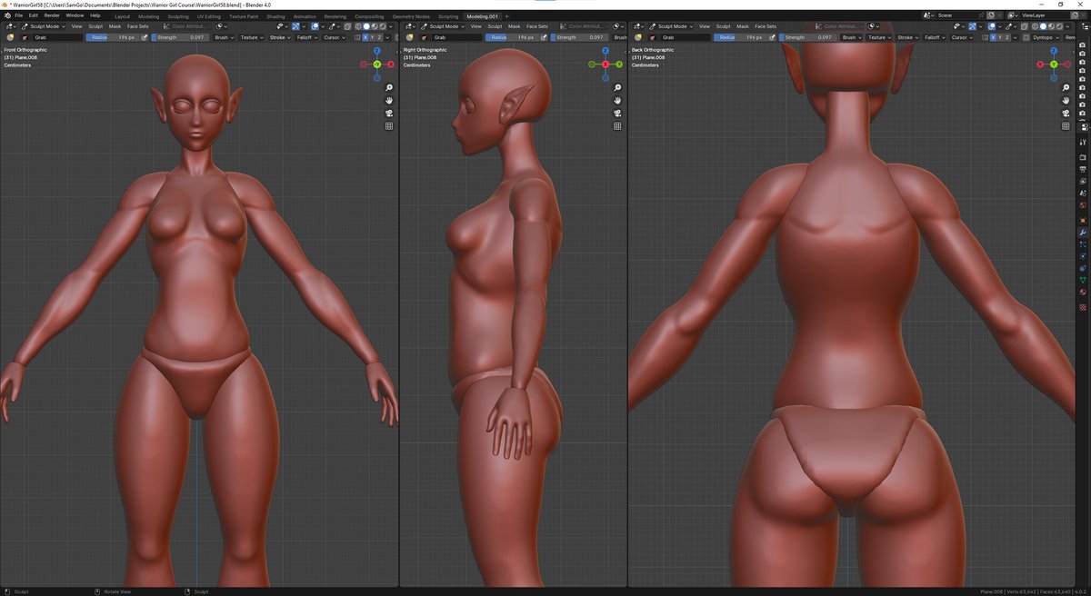
Task: Open the Edit menu
Action: 33,15
